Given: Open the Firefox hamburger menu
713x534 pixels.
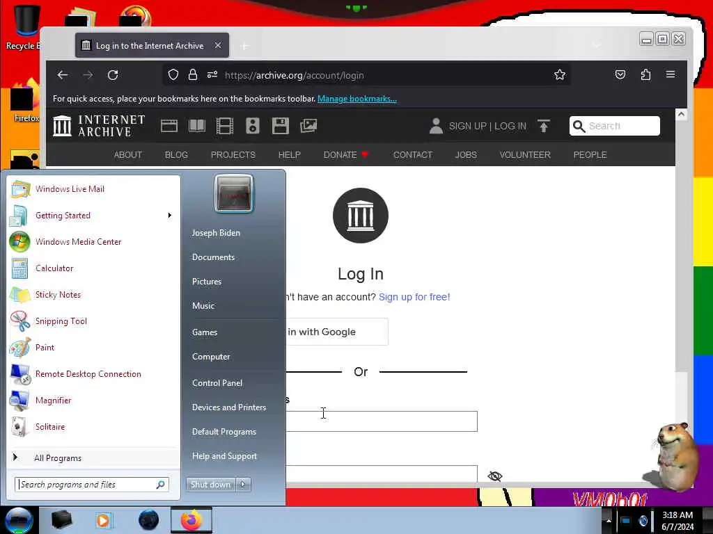Looking at the screenshot, I should [x=671, y=74].
